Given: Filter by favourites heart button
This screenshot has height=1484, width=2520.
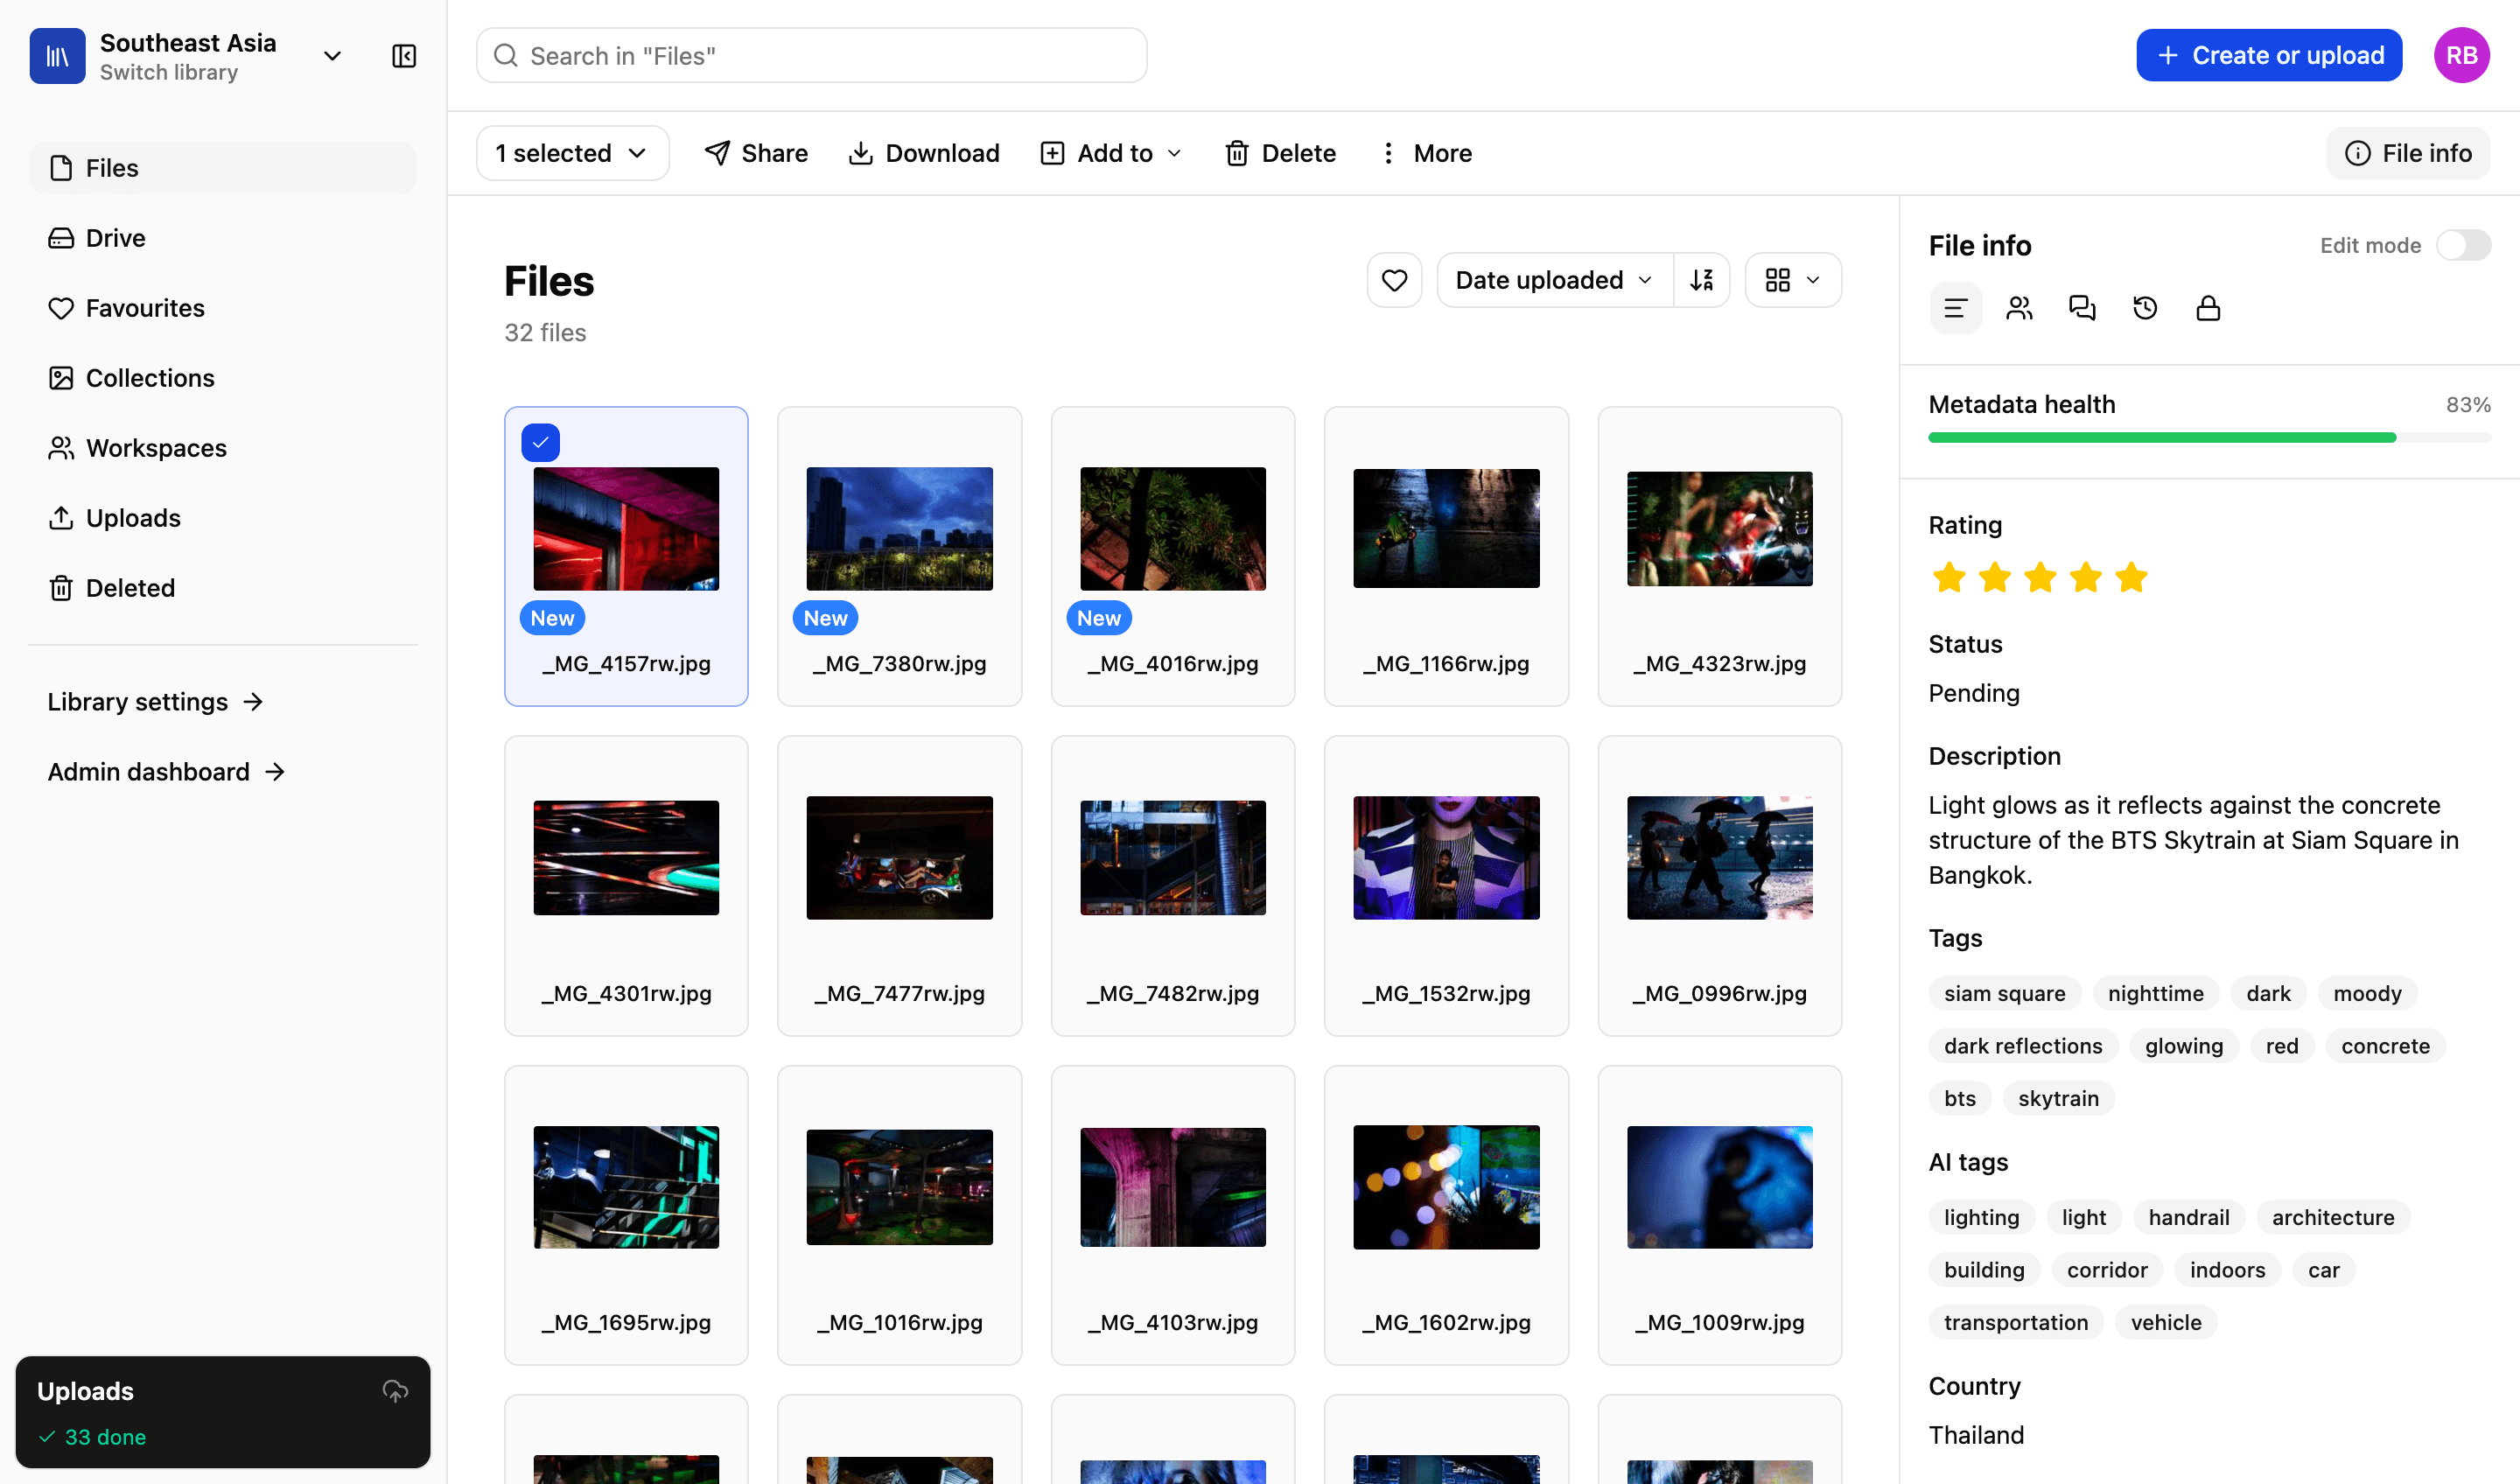Looking at the screenshot, I should click(1394, 280).
